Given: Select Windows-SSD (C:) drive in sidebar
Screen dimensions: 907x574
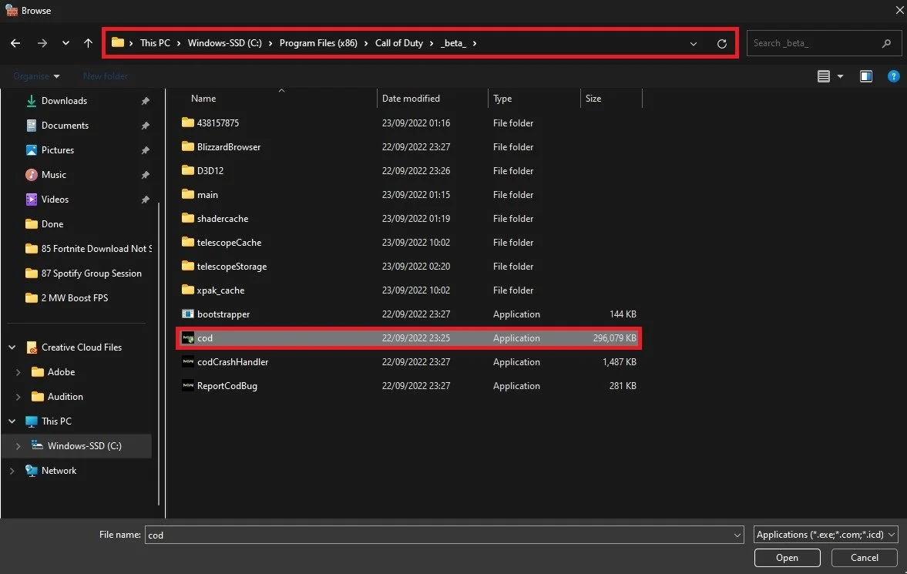Looking at the screenshot, I should point(84,446).
